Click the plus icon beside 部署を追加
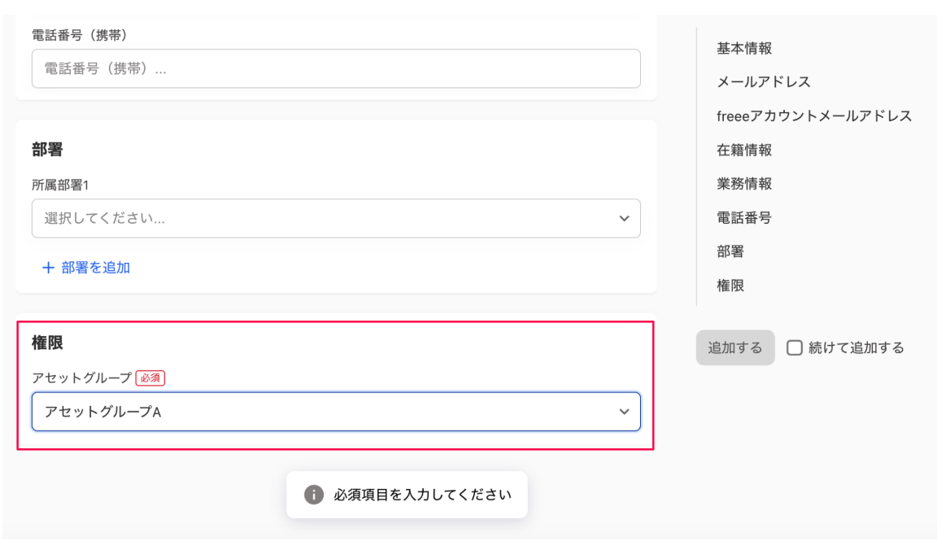Screen dimensions: 937x546 [49, 267]
